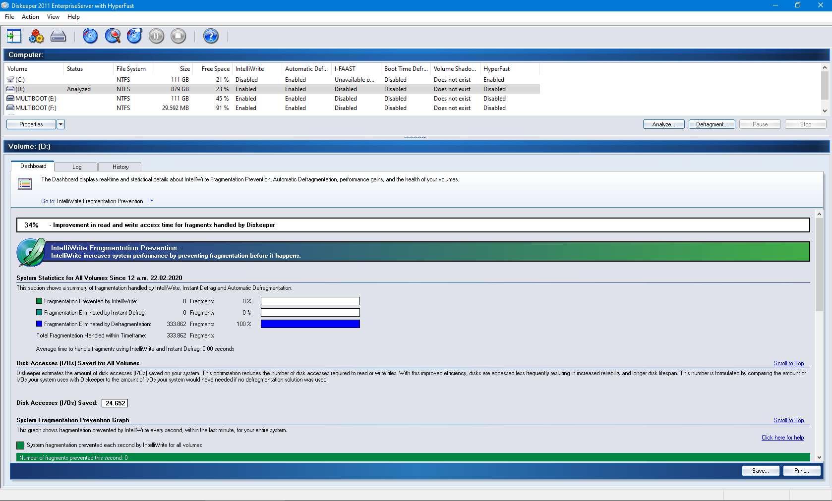This screenshot has width=832, height=501.
Task: Click the volume properties drive toolbar icon
Action: pos(58,36)
